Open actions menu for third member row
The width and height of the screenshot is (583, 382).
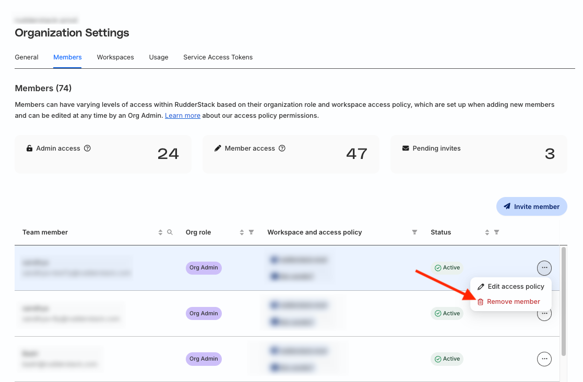click(544, 359)
